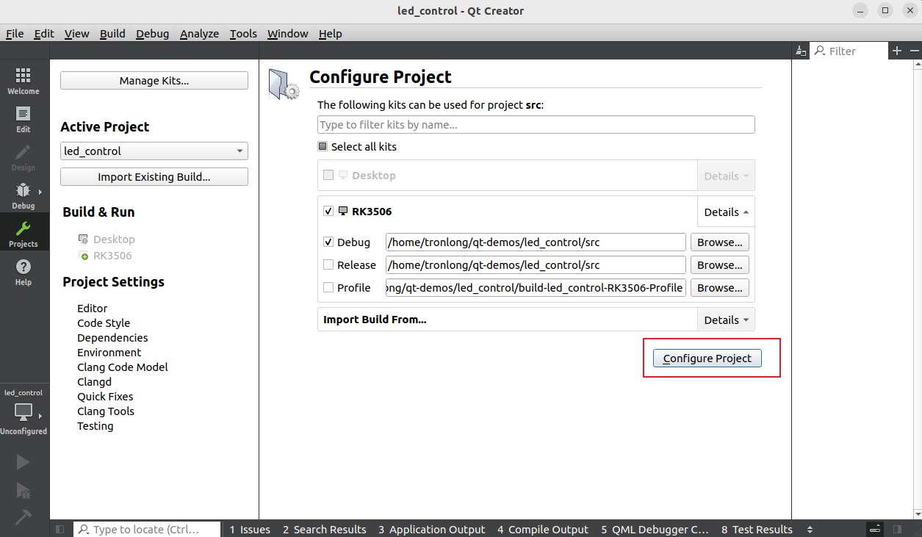Screen dimensions: 922x537
Task: Open output panes up-down selector
Action: (x=810, y=529)
